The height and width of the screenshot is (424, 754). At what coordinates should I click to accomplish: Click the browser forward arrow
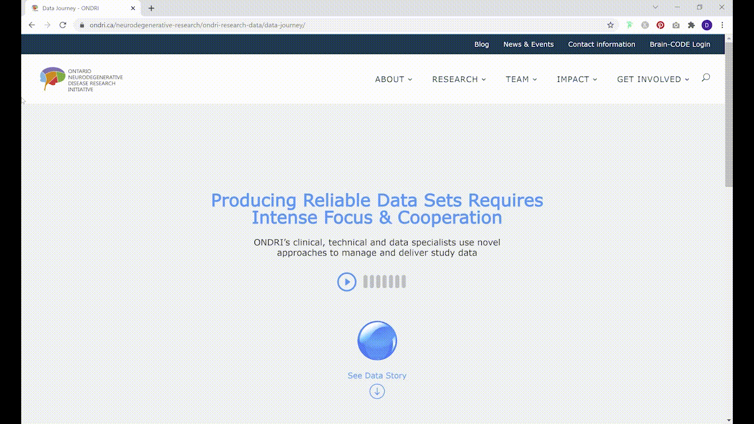(x=47, y=25)
